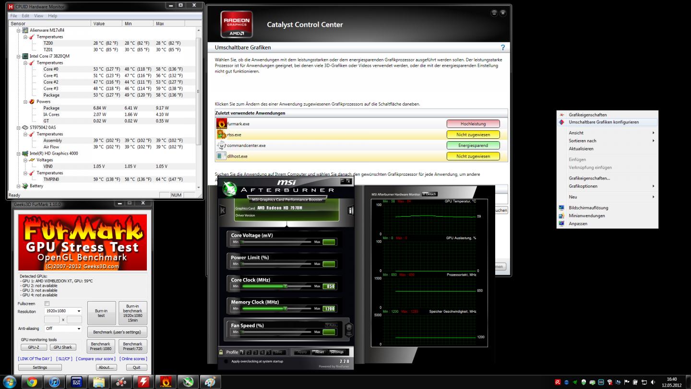Toggle dllhost.exe Nicht zugewiesen button
691x389 pixels.
point(473,156)
